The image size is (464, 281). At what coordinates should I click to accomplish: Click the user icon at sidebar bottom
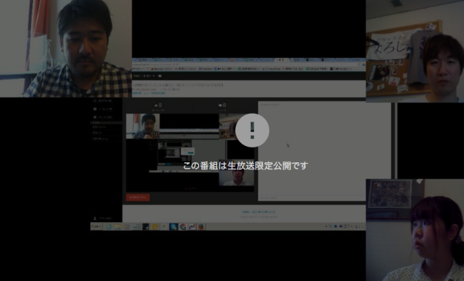[x=96, y=218]
